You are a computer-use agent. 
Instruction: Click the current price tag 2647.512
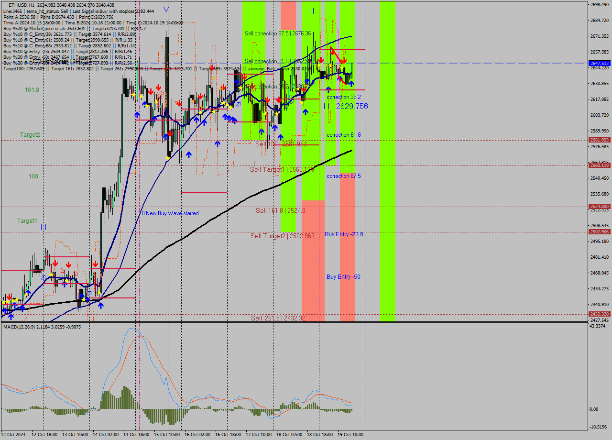click(600, 63)
